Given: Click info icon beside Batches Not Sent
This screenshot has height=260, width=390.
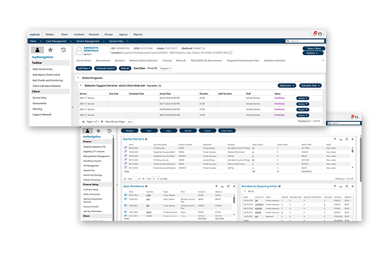Looking at the screenshot, I should [x=146, y=139].
